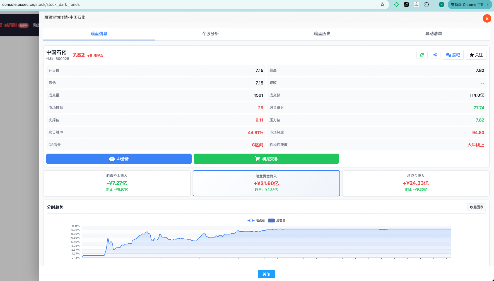Select the 明盘资金流入 card
Viewport: 494px width, 281px height.
tap(117, 183)
